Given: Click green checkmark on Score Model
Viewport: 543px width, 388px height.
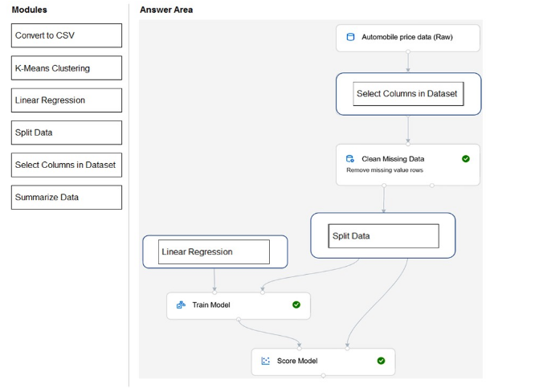Looking at the screenshot, I should point(381,361).
